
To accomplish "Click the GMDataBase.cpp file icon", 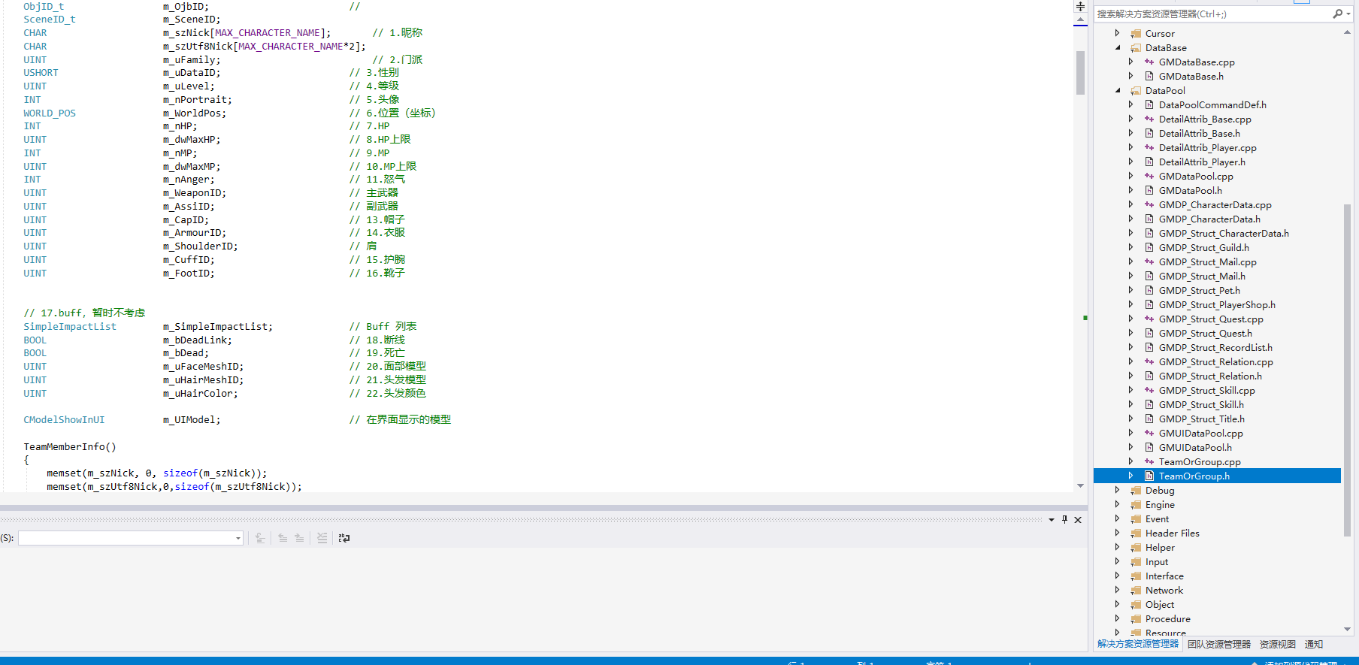I will (x=1149, y=62).
